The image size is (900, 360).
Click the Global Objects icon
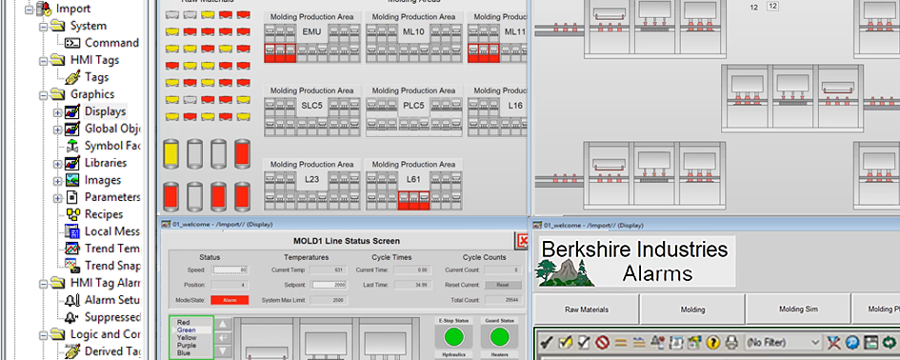pos(73,129)
